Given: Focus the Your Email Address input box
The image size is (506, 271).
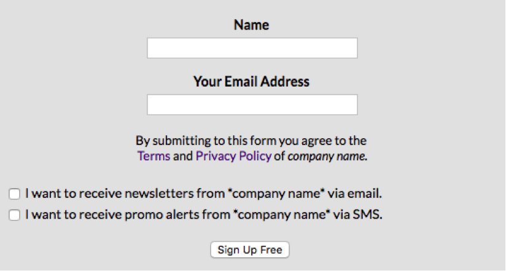Looking at the screenshot, I should [x=252, y=104].
